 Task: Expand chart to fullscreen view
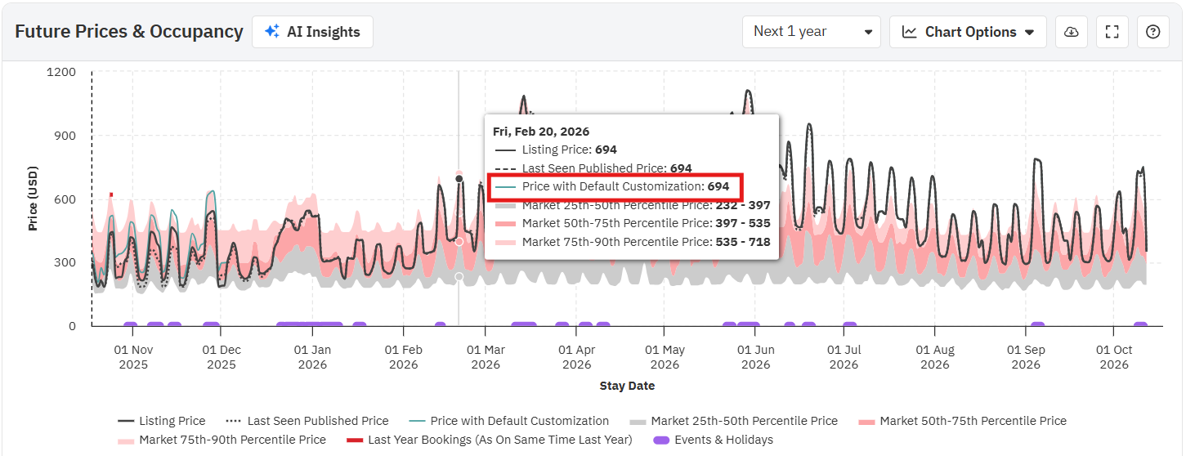(1112, 32)
